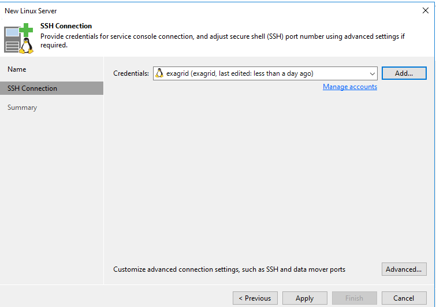Click the Tux penguin icon in the Credentials box

[159, 73]
